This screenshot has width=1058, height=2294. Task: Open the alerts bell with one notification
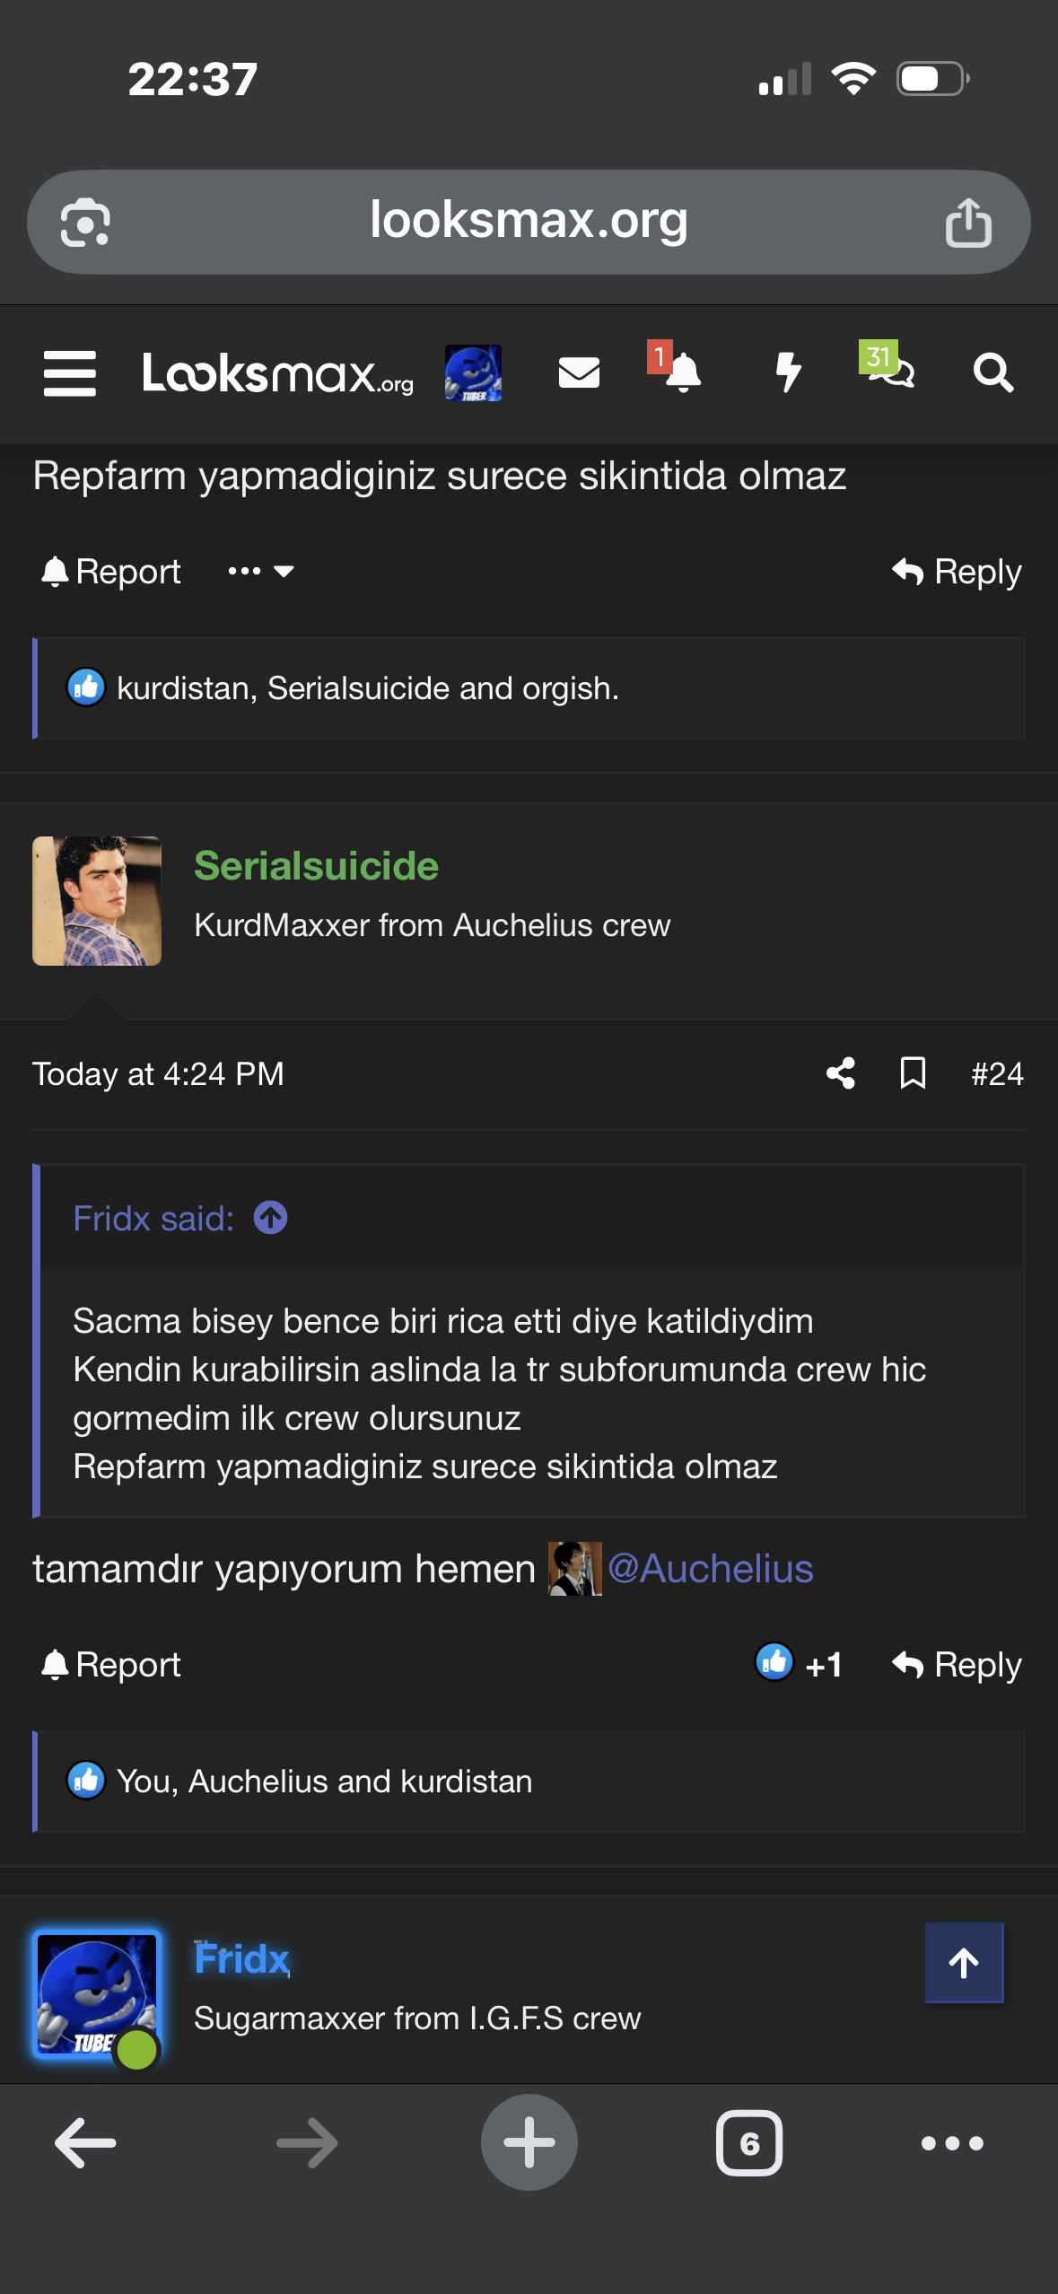[x=682, y=372]
